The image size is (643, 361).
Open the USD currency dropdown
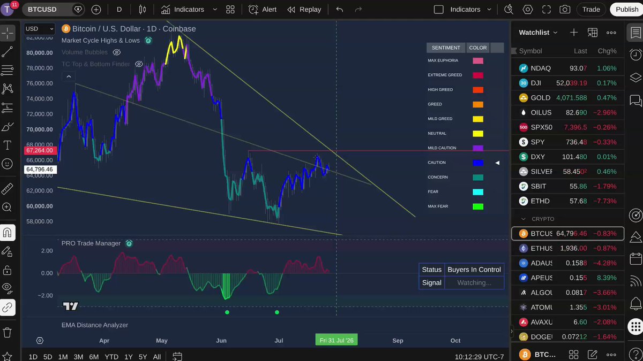[40, 29]
